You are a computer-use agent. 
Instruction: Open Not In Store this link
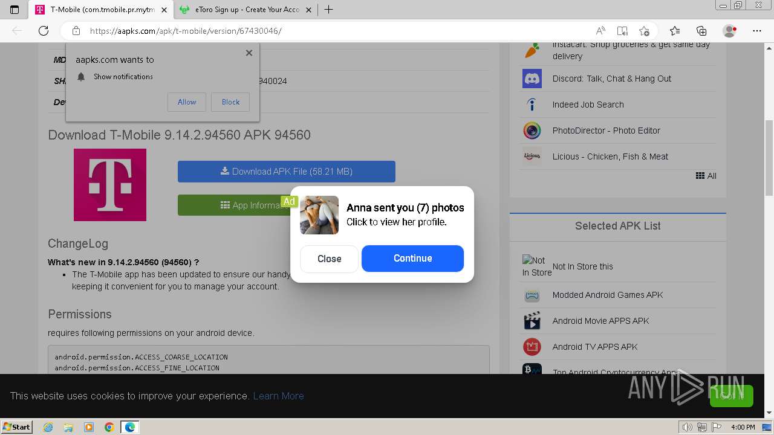(x=583, y=266)
